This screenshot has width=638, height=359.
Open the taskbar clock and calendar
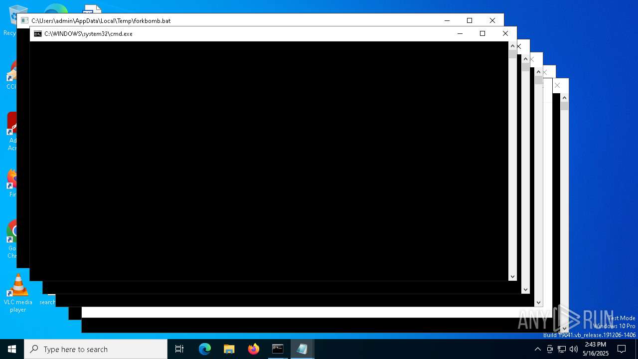coord(596,349)
